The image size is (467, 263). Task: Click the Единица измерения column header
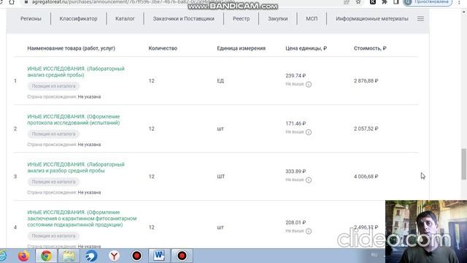[241, 48]
